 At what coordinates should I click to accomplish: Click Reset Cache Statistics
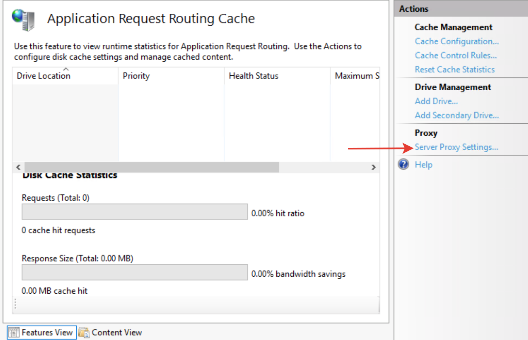pos(454,69)
